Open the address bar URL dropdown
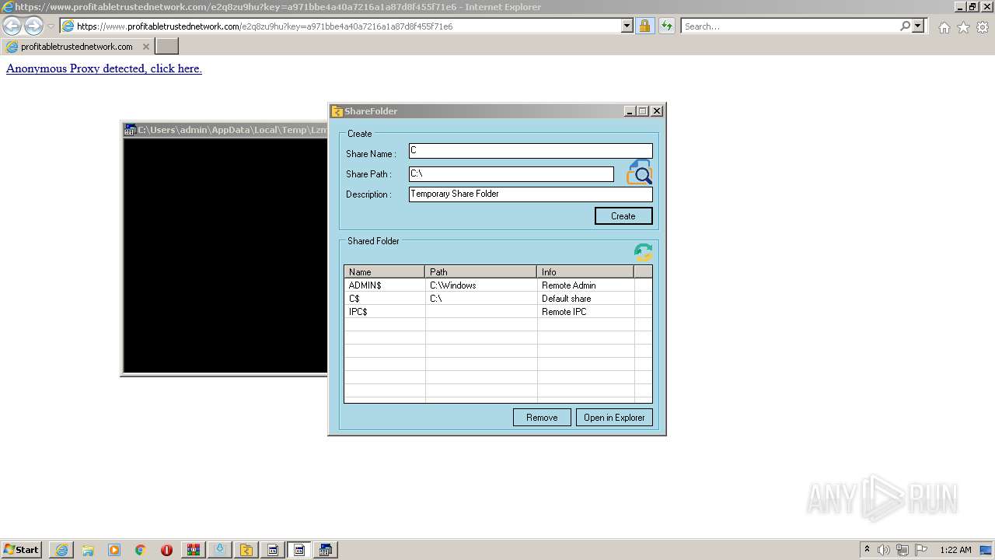 pyautogui.click(x=627, y=26)
